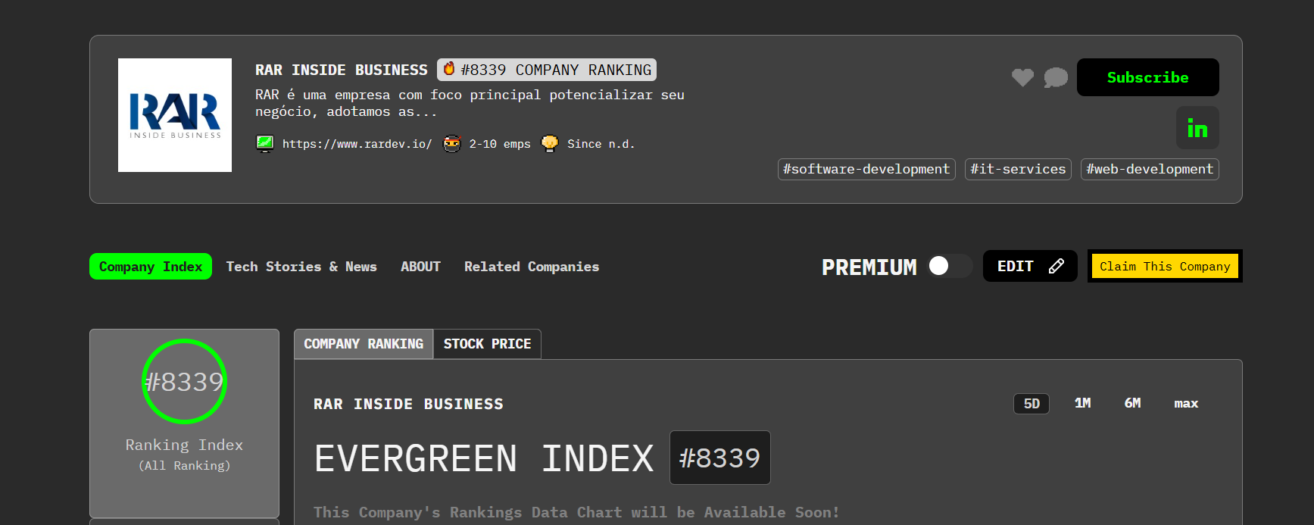The width and height of the screenshot is (1314, 525).
Task: Switch to the COMPANY RANKING chart tab
Action: pyautogui.click(x=364, y=344)
